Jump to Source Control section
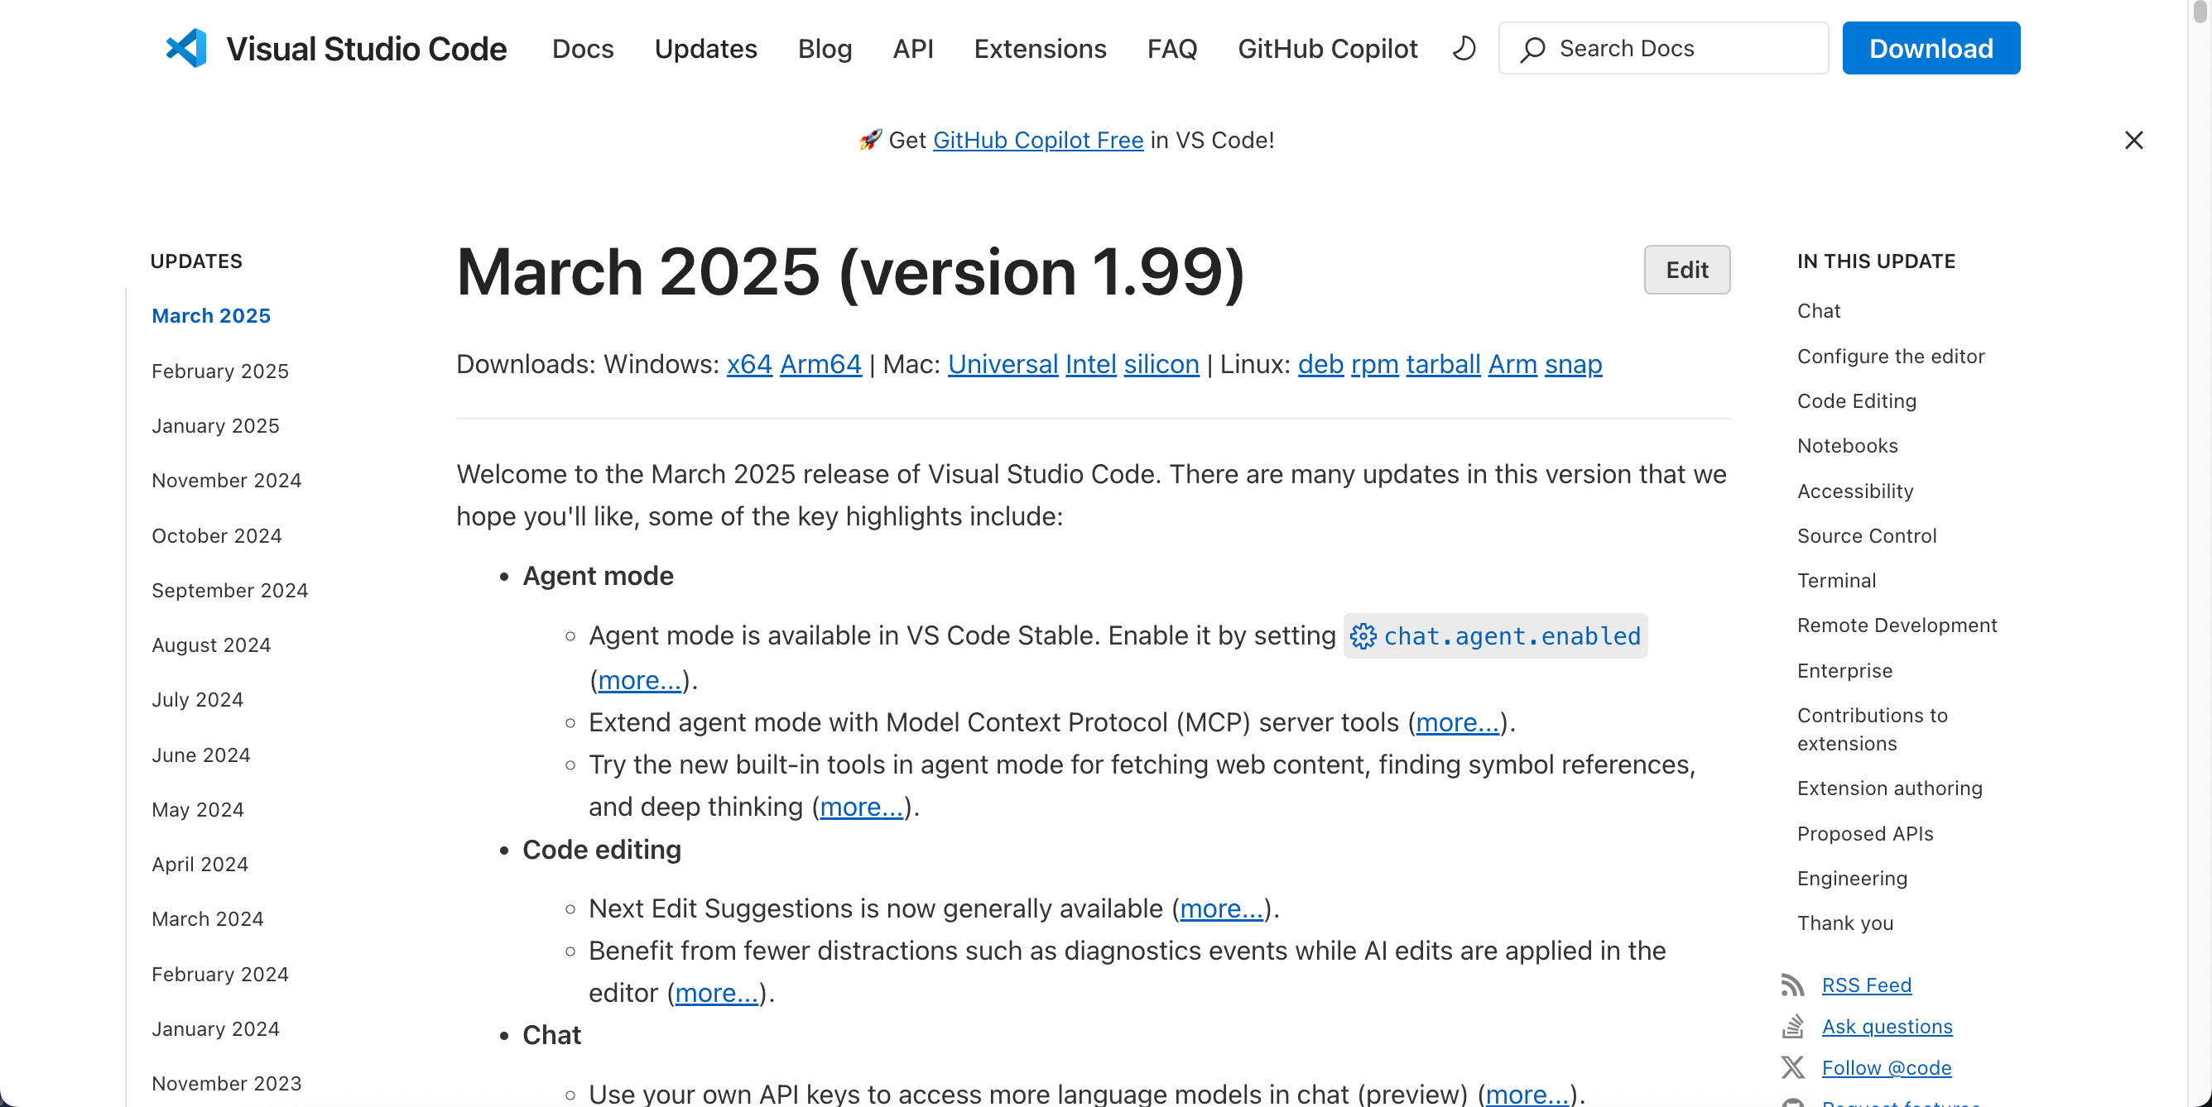The width and height of the screenshot is (2212, 1107). coord(1867,535)
